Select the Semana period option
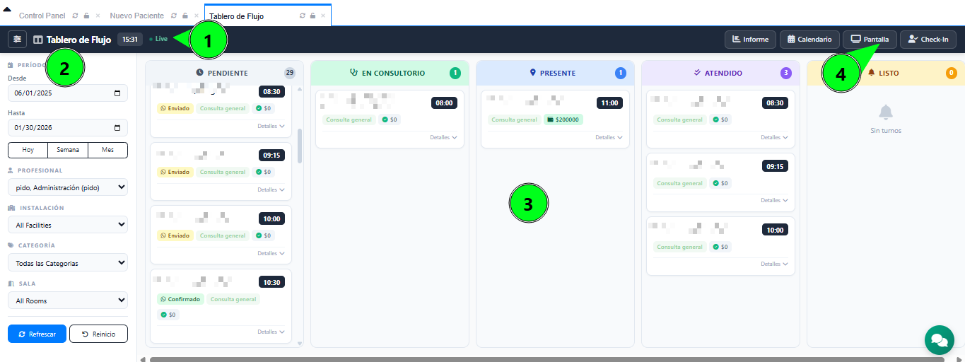This screenshot has height=362, width=965. click(68, 150)
